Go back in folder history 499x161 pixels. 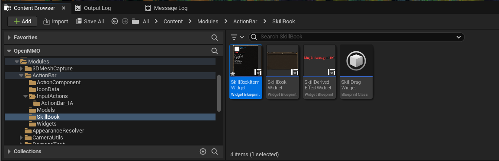click(x=115, y=21)
